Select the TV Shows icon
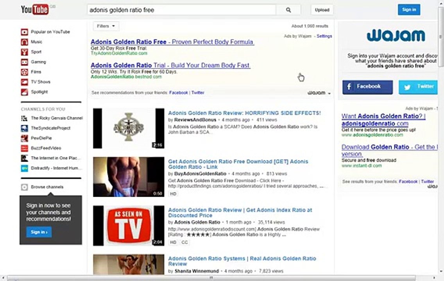The height and width of the screenshot is (281, 444). click(24, 82)
